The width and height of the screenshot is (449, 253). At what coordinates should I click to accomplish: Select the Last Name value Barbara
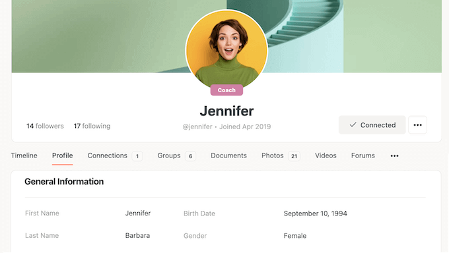point(137,236)
